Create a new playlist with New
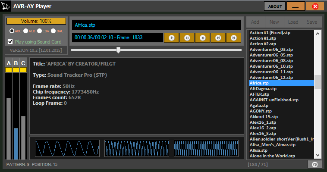The height and width of the screenshot is (172, 327). pyautogui.click(x=274, y=22)
